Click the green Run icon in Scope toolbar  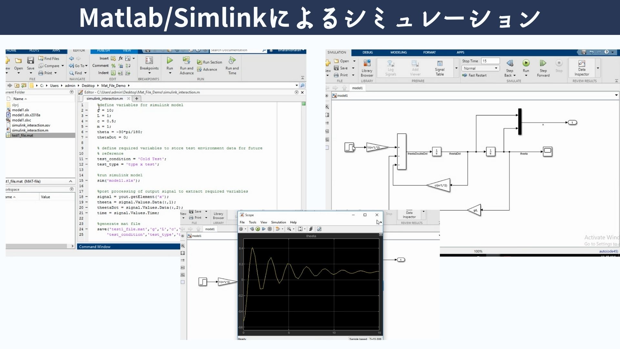point(258,229)
